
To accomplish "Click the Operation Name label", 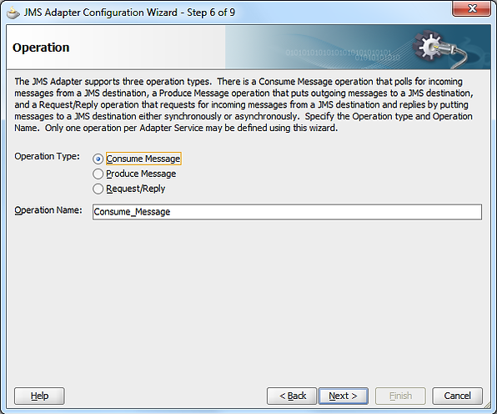I will (48, 210).
